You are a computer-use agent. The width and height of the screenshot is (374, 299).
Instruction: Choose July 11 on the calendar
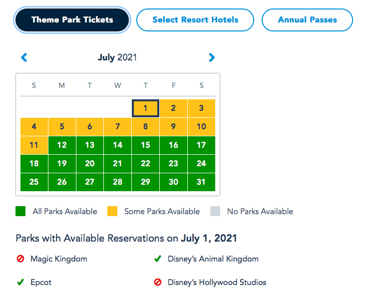(34, 145)
